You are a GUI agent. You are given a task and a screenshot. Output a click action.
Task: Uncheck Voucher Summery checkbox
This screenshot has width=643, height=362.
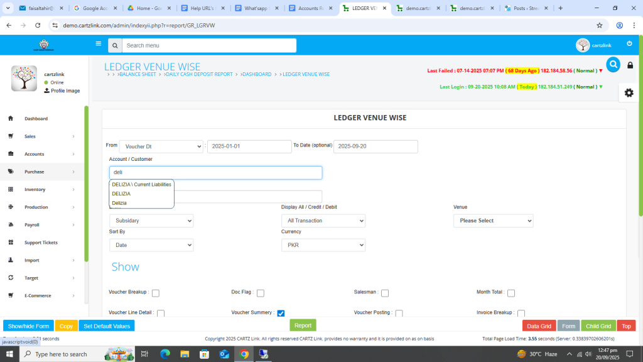tap(281, 313)
